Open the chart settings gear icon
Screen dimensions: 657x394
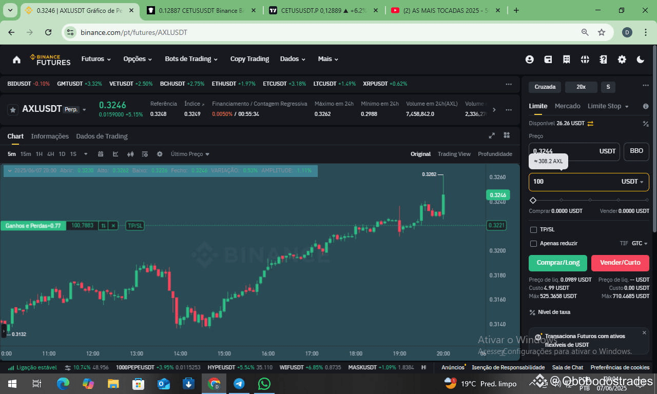[160, 154]
